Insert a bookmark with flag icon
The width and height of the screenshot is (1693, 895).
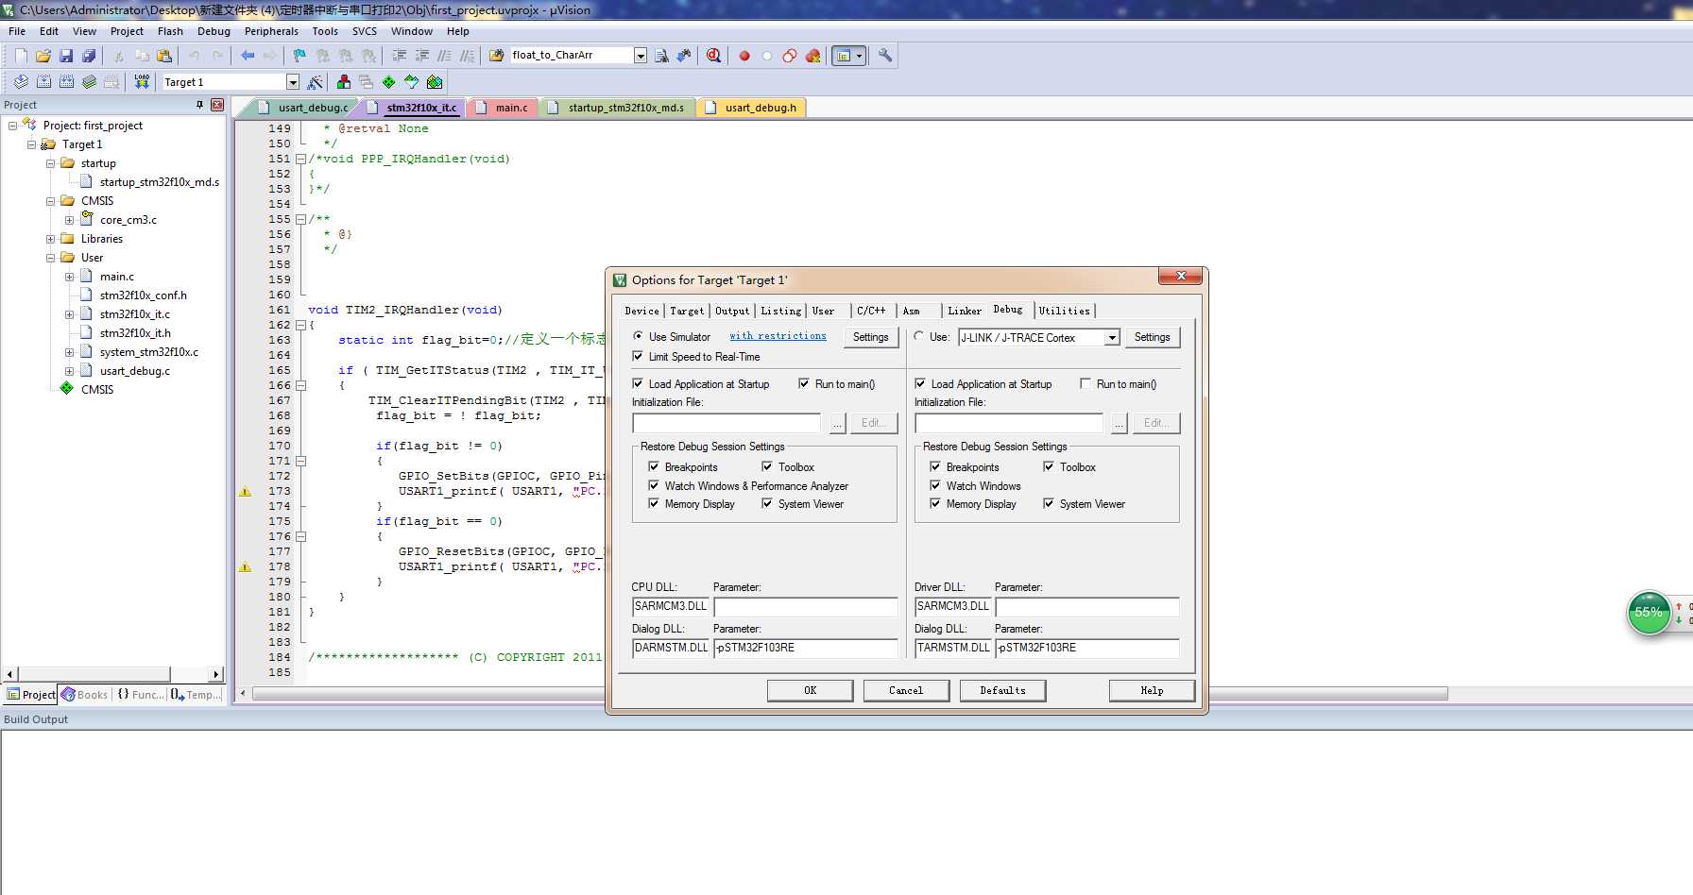coord(299,56)
